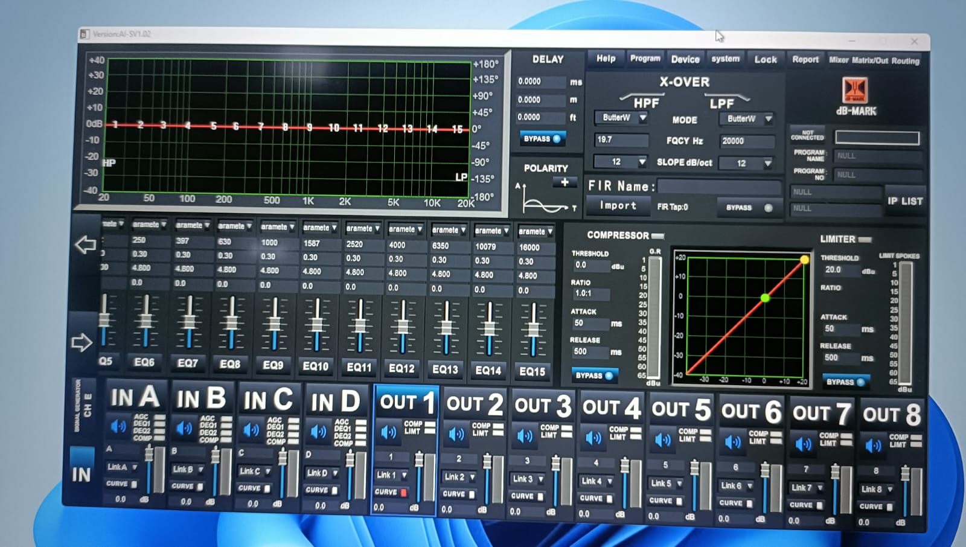Open the HPF slope 12 dropdown

tap(621, 162)
